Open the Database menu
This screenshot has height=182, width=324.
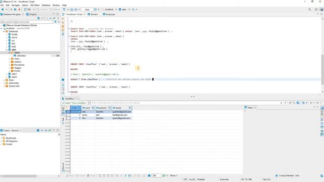tap(46, 5)
